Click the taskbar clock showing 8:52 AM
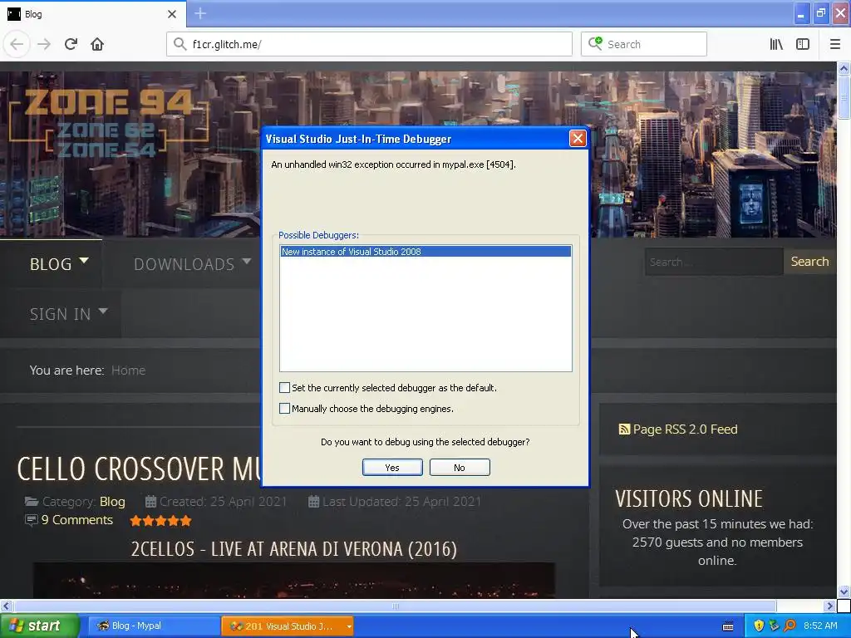This screenshot has height=638, width=851. [820, 626]
